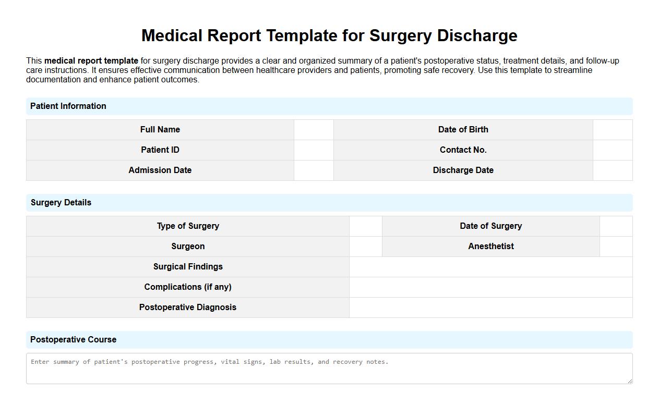
Task: Click the Type of Surgery entry field
Action: tap(365, 226)
